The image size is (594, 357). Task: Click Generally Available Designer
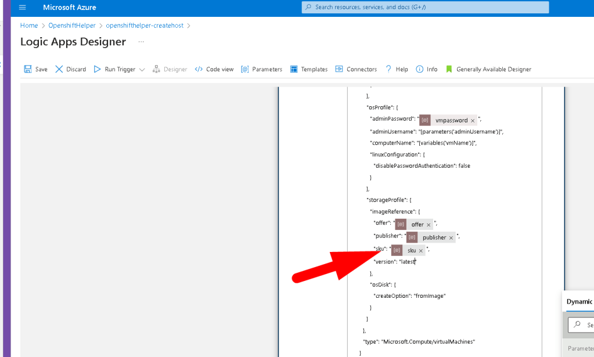488,69
